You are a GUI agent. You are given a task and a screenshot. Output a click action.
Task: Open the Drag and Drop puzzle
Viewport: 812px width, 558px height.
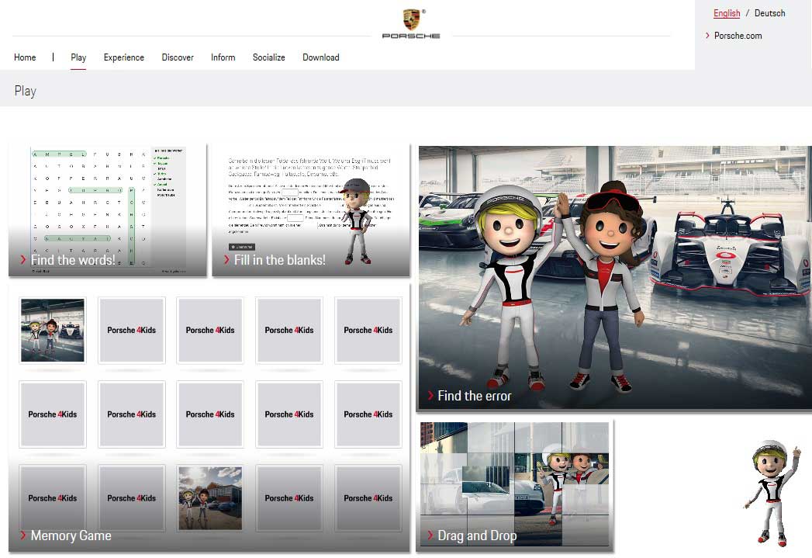(476, 535)
